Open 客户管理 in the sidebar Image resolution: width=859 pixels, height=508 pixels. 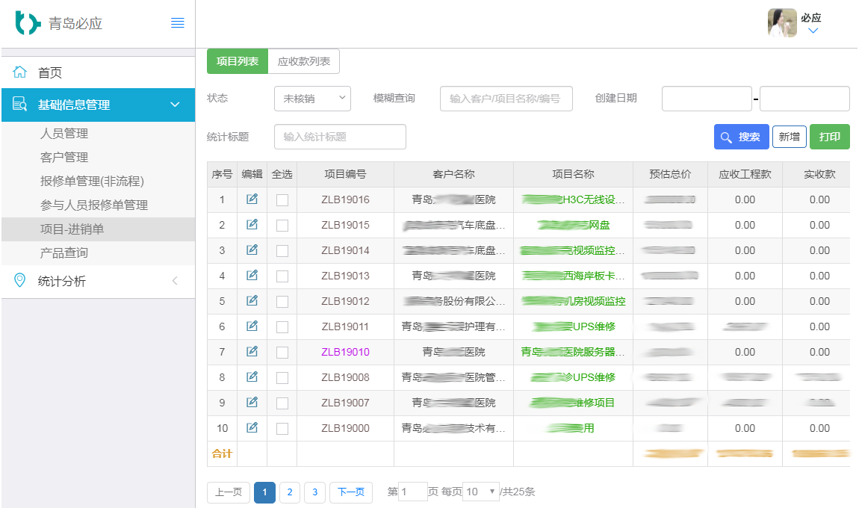click(64, 158)
